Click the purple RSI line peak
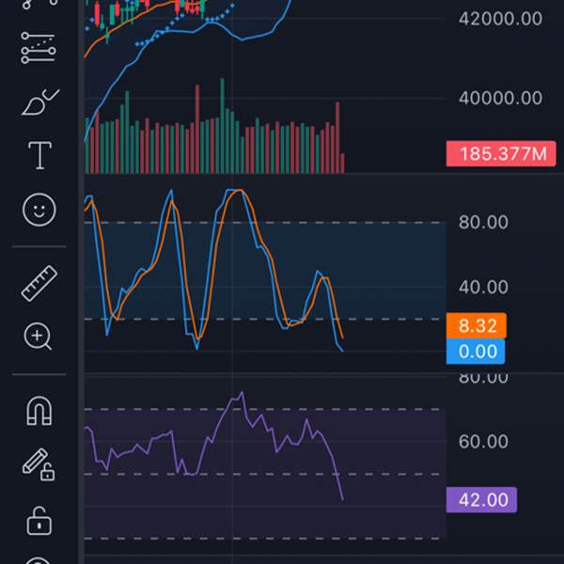The height and width of the screenshot is (564, 564). (242, 392)
